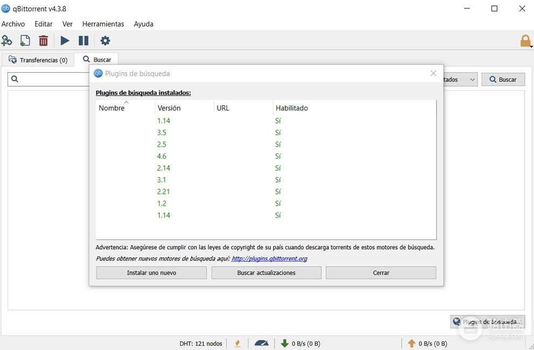This screenshot has height=350, width=534.
Task: Click the Cerrar button
Action: click(381, 272)
